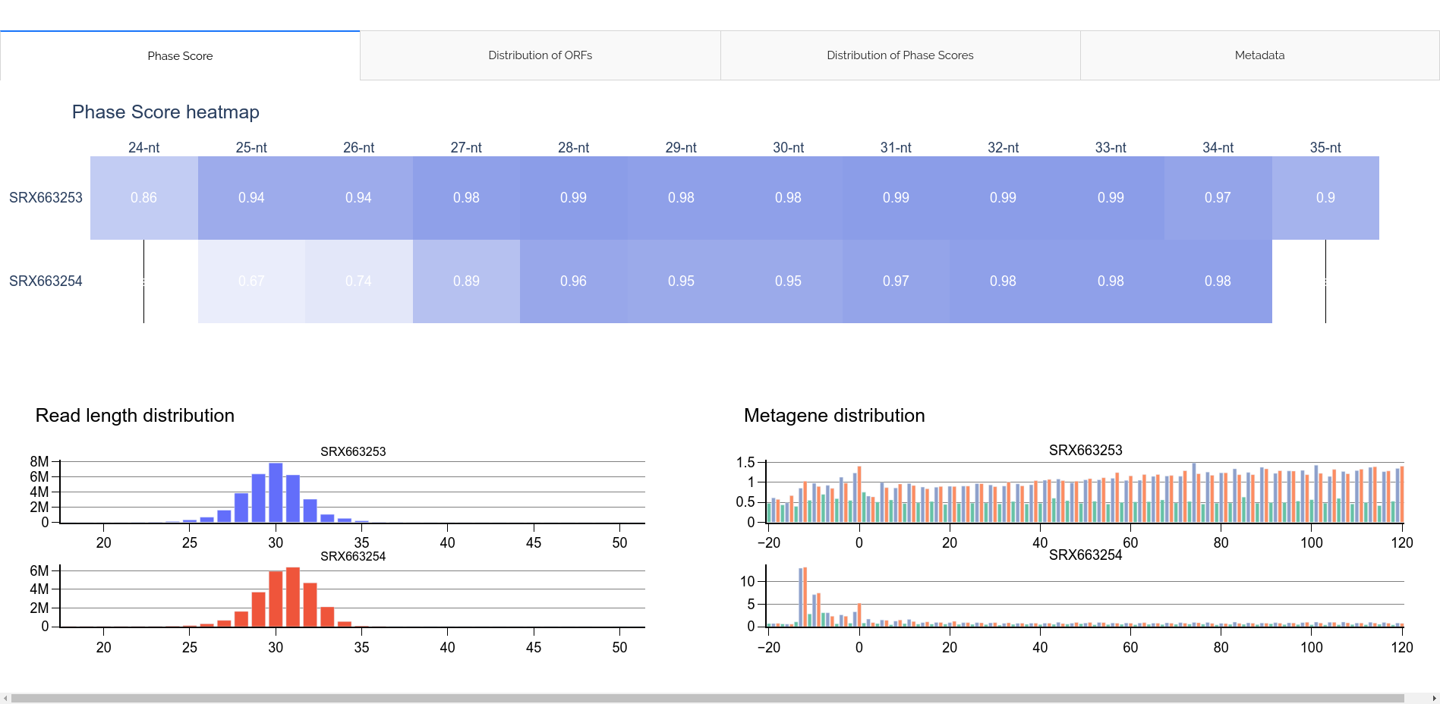Image resolution: width=1440 pixels, height=704 pixels.
Task: Select the SRX663253 metagene chart title
Action: click(x=1086, y=449)
